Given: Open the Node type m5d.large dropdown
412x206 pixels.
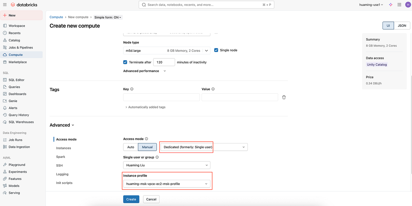Looking at the screenshot, I should 167,51.
